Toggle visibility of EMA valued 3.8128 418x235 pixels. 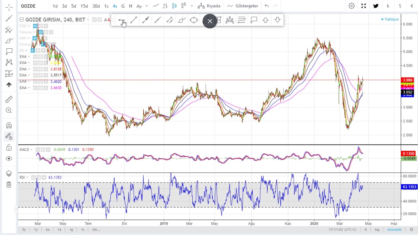[35, 69]
